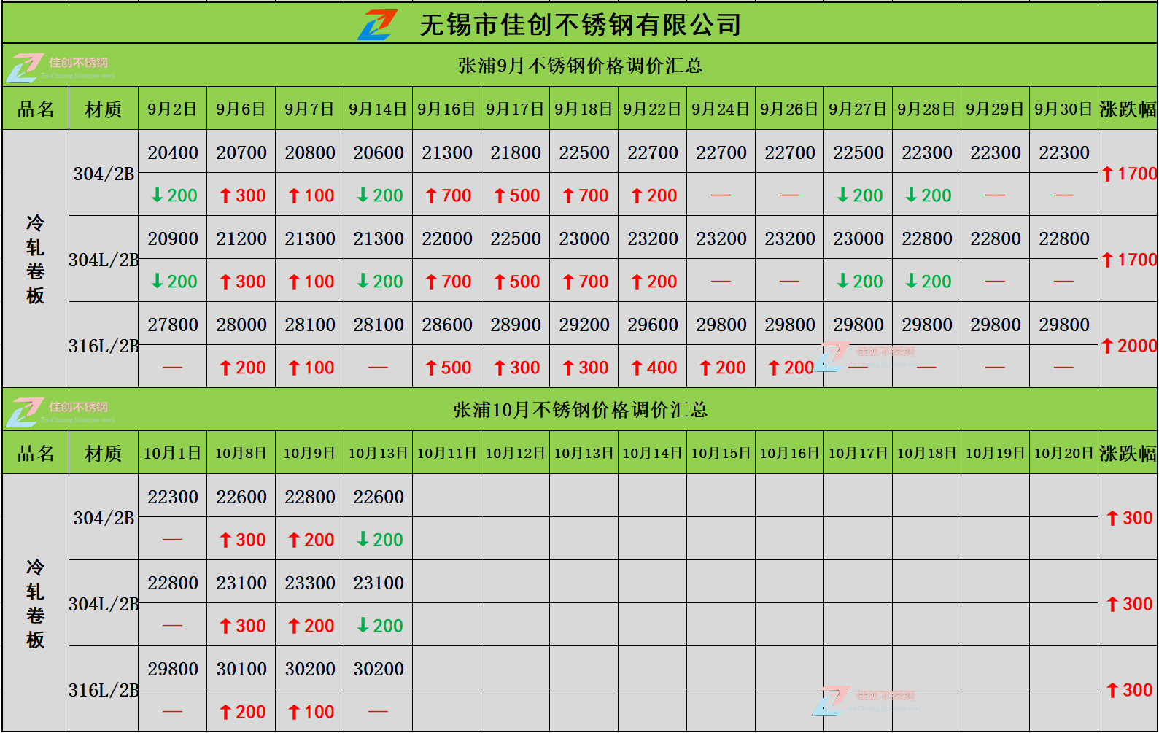This screenshot has width=1159, height=733.
Task: Select heading 张浦10月不锈钢价格调价汇总
Action: click(x=580, y=410)
